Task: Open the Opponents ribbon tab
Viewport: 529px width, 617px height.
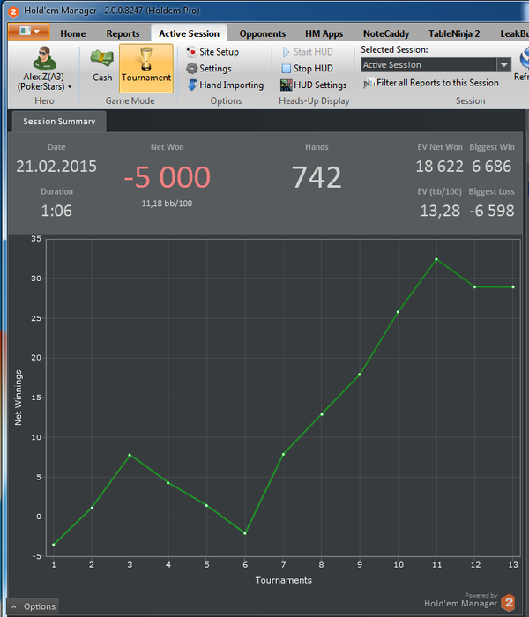Action: point(263,33)
